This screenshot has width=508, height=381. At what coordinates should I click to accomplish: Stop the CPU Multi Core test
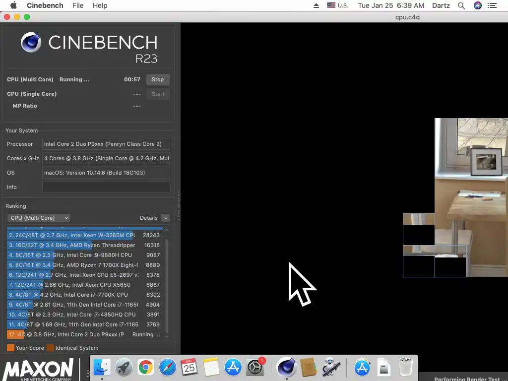click(x=158, y=79)
